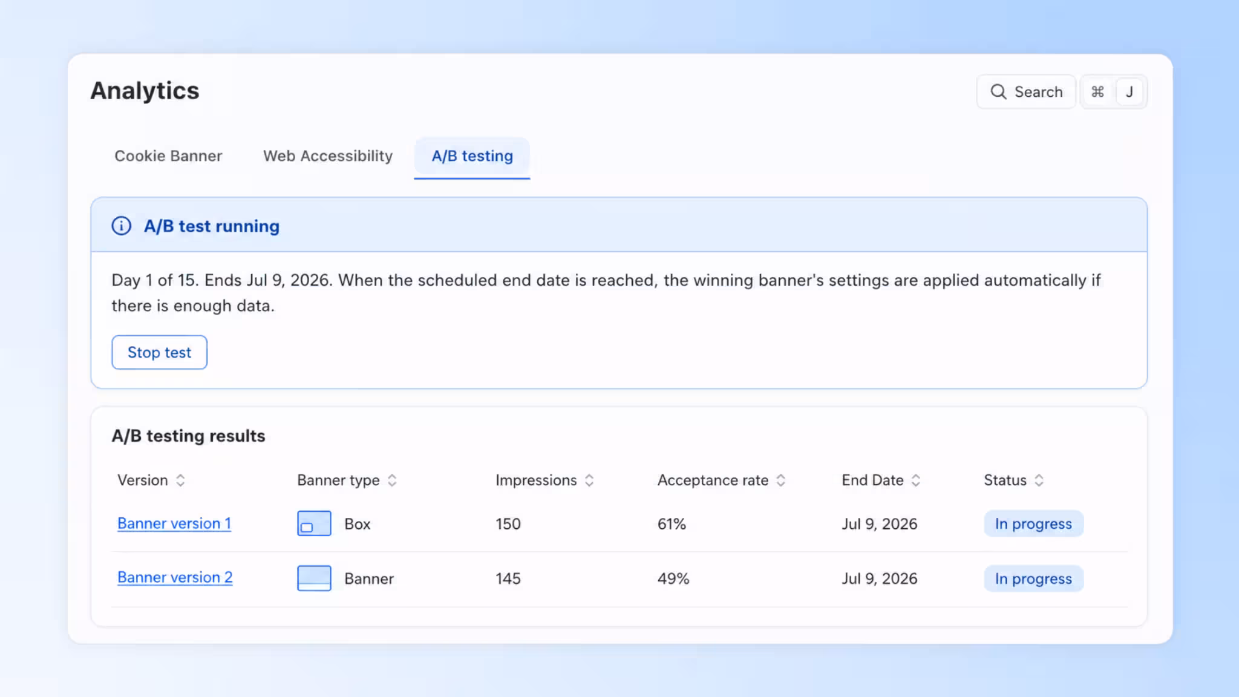Click the Banner layout type icon
The height and width of the screenshot is (697, 1239).
(314, 578)
